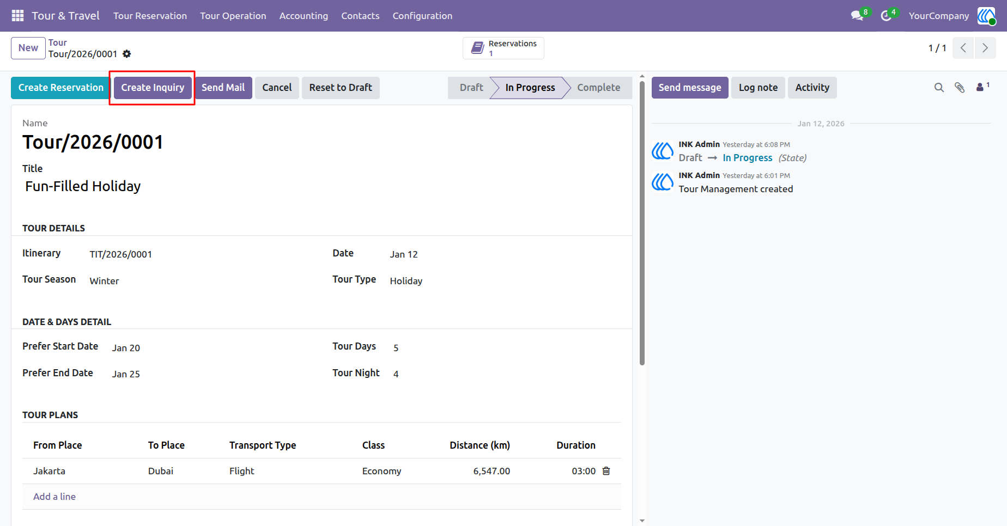Set status to Complete in the status bar
Image resolution: width=1007 pixels, height=526 pixels.
click(x=599, y=88)
